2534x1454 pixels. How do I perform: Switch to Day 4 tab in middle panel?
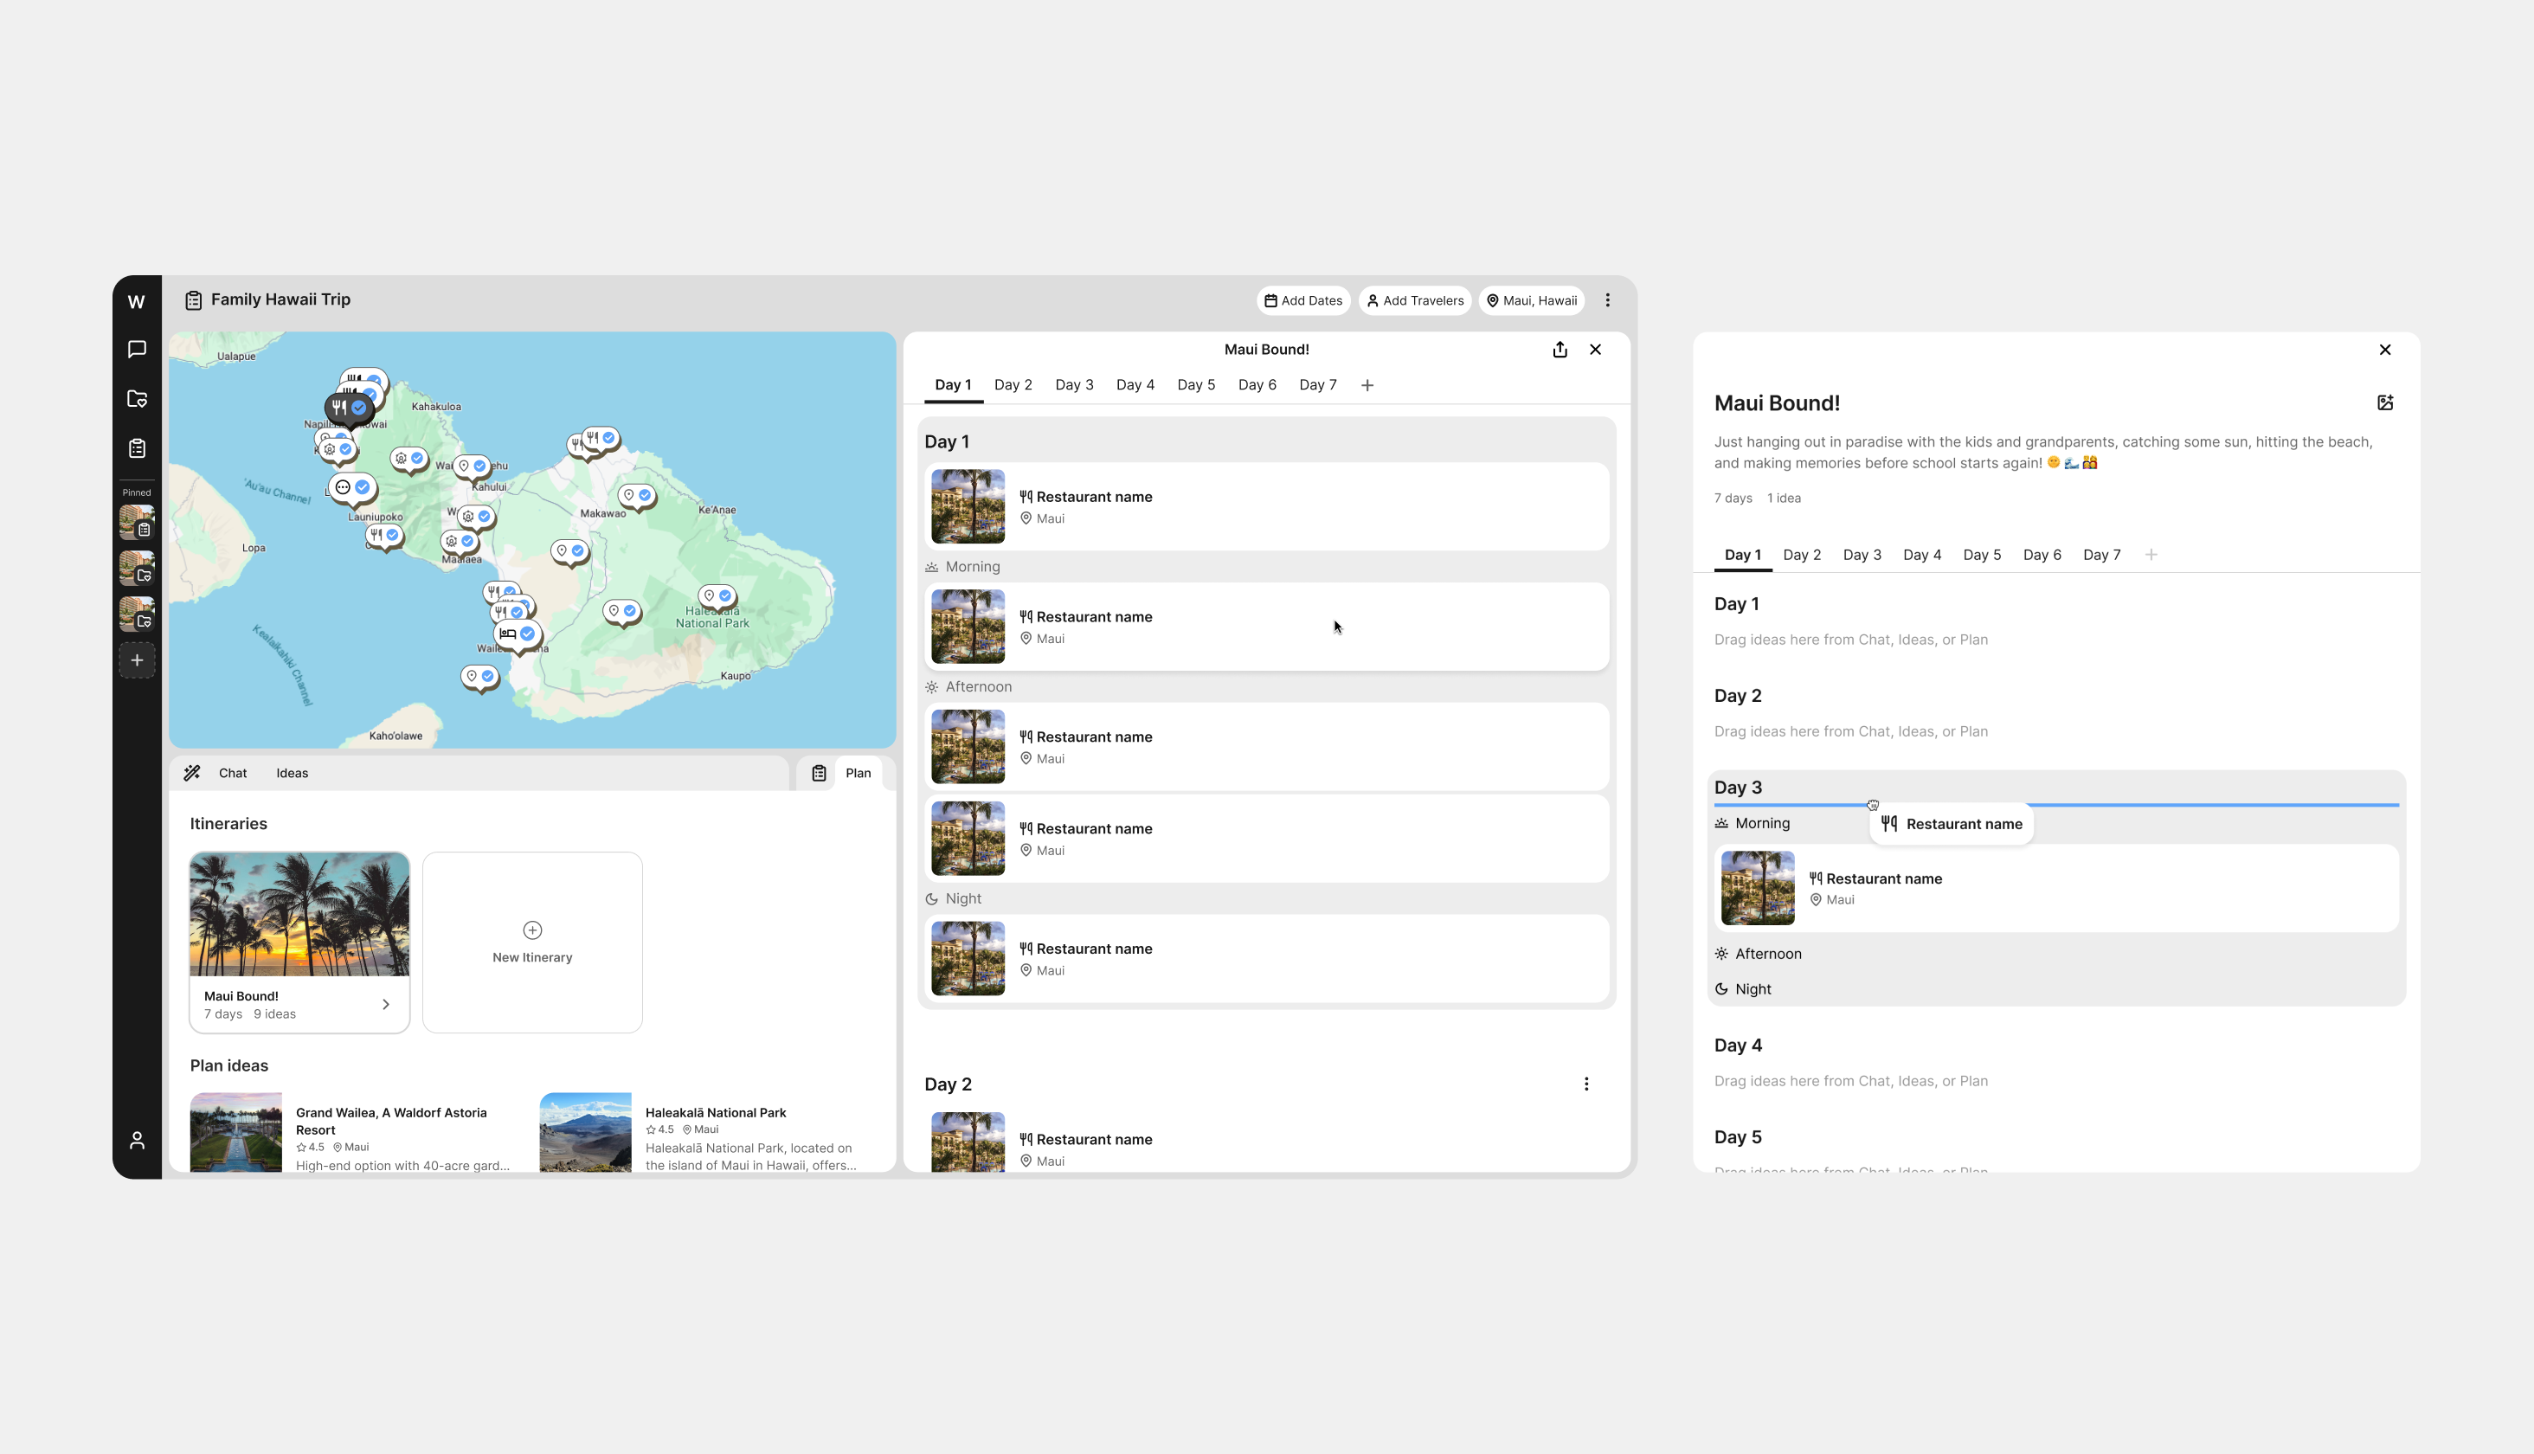[x=1135, y=385]
